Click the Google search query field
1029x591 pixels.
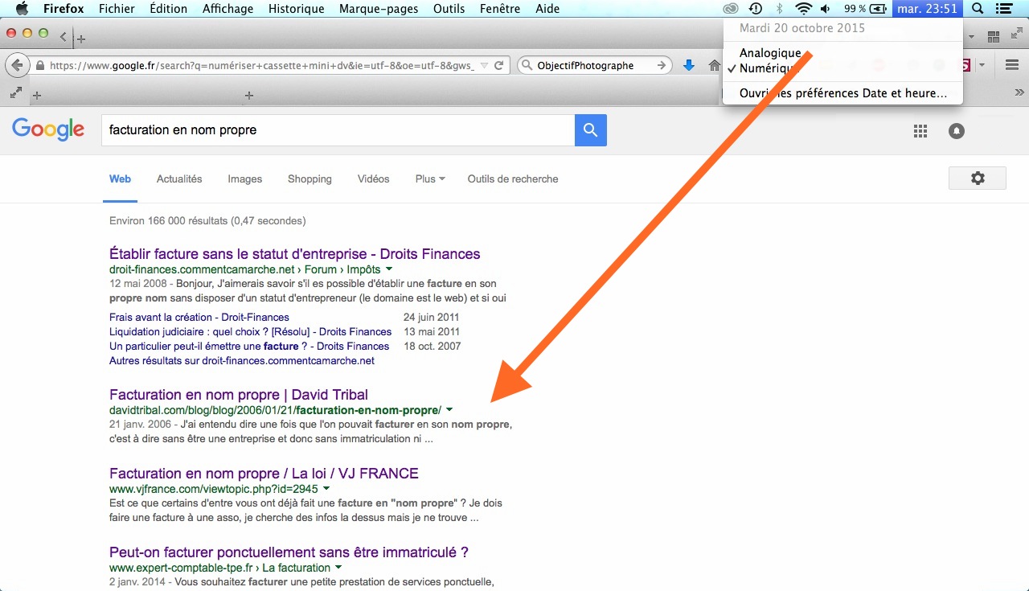coord(338,130)
